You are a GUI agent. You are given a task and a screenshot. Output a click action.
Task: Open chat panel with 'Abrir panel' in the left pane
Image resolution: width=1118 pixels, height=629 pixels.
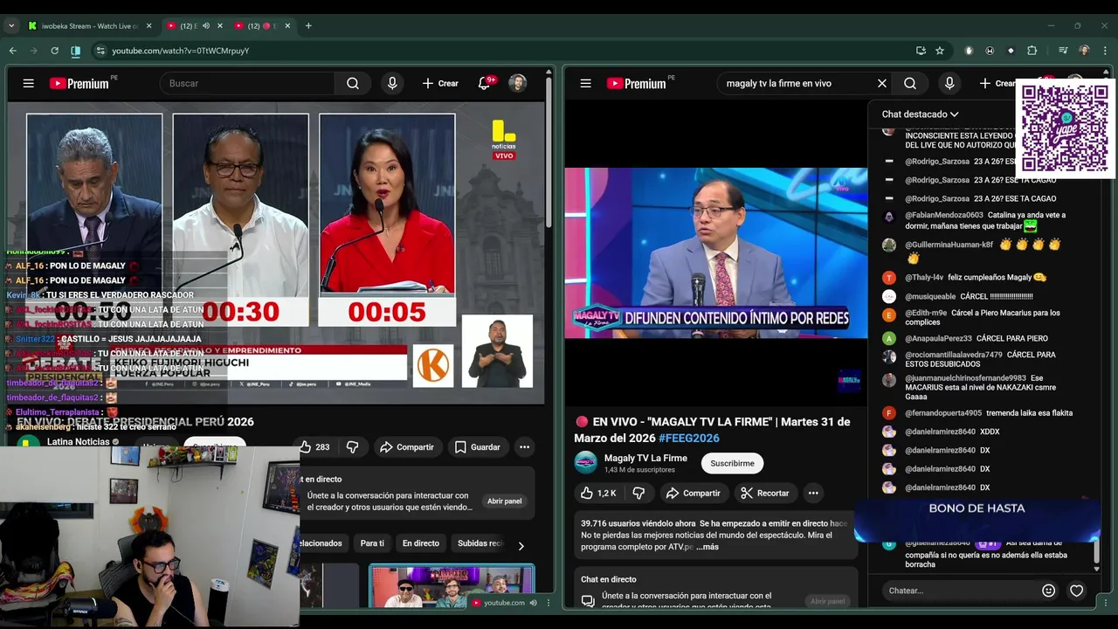(504, 501)
